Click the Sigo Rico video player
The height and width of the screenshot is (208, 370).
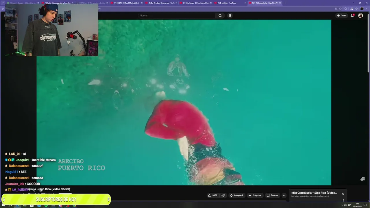(184, 102)
